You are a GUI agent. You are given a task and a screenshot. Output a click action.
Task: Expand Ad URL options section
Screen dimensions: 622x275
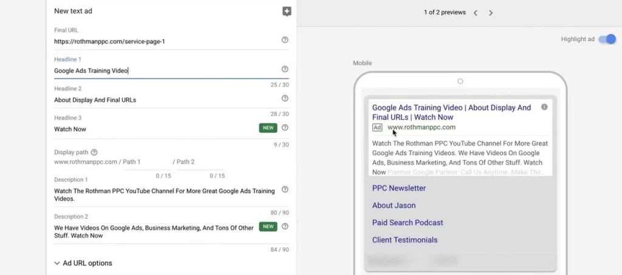(x=83, y=263)
